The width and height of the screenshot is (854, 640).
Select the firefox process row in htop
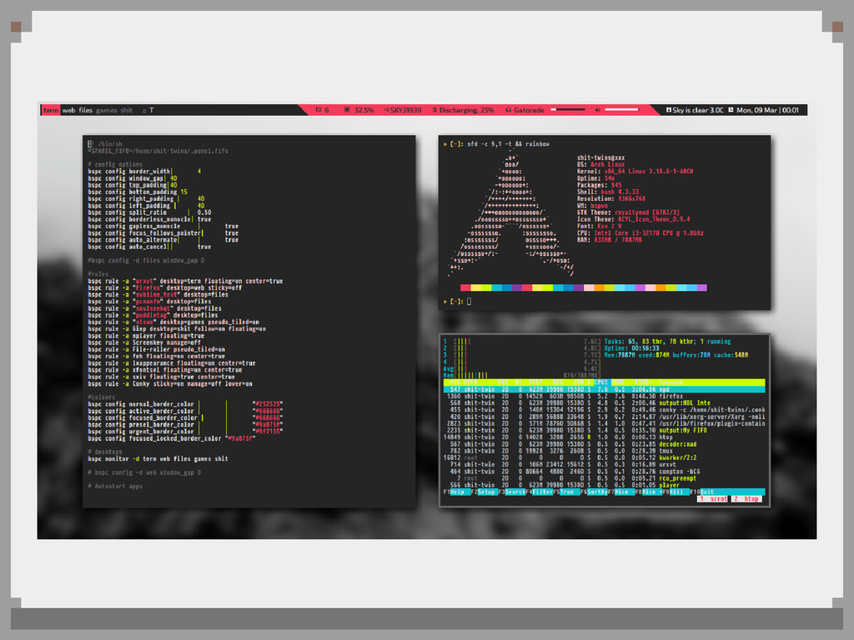604,397
